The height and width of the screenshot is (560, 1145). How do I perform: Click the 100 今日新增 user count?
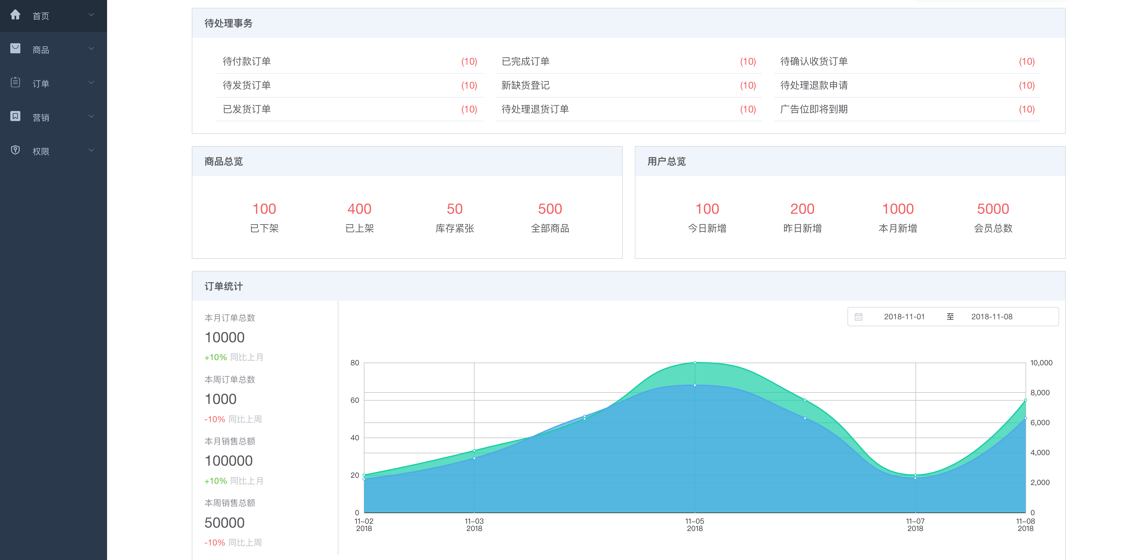point(707,209)
